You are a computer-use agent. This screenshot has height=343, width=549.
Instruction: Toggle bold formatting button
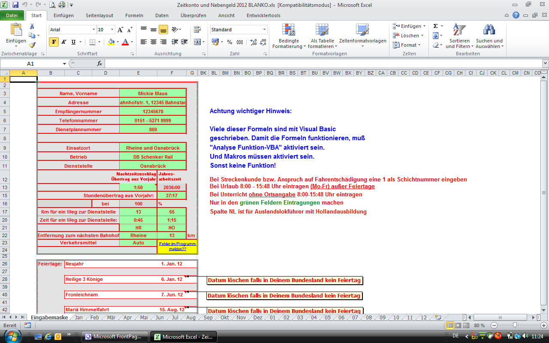[x=54, y=42]
